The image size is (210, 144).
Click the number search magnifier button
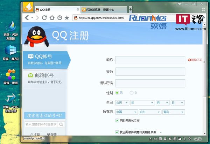(x=61, y=124)
